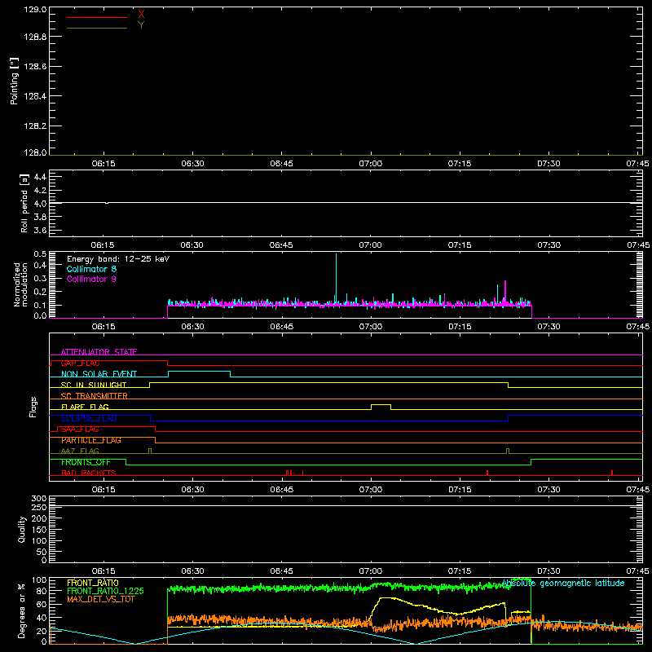Click the 07:00 label under Flags panel
This screenshot has height=652, width=652.
point(371,490)
